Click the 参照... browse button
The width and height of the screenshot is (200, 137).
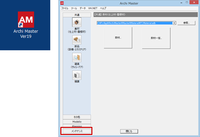pyautogui.click(x=187, y=23)
